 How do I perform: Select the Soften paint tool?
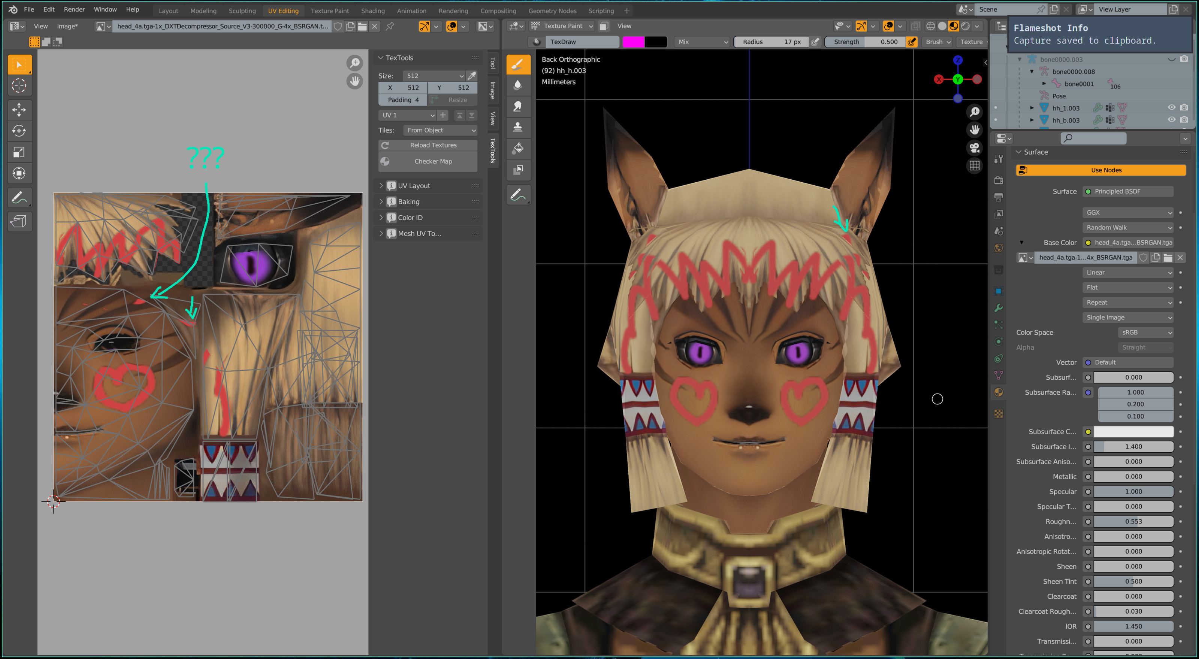(518, 85)
